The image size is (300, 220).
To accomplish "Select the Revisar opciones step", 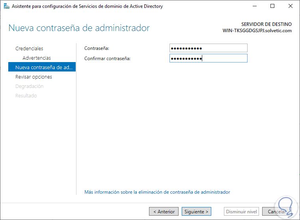I will coord(34,77).
